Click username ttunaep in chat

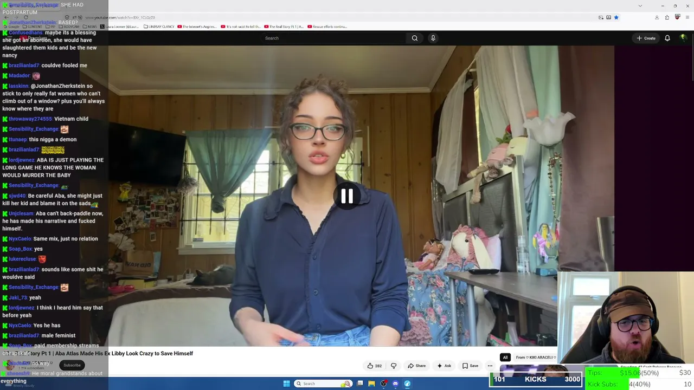18,140
